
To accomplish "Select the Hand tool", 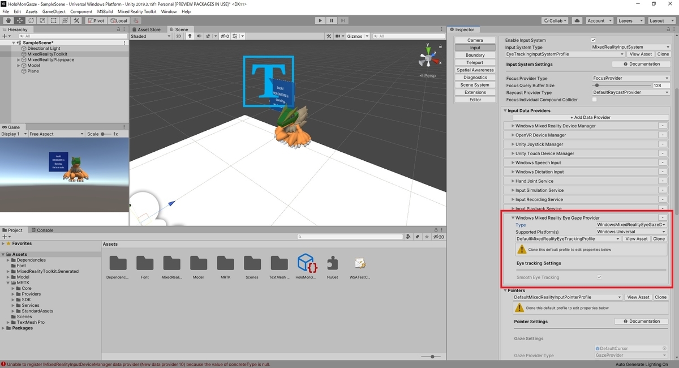I will click(x=8, y=20).
